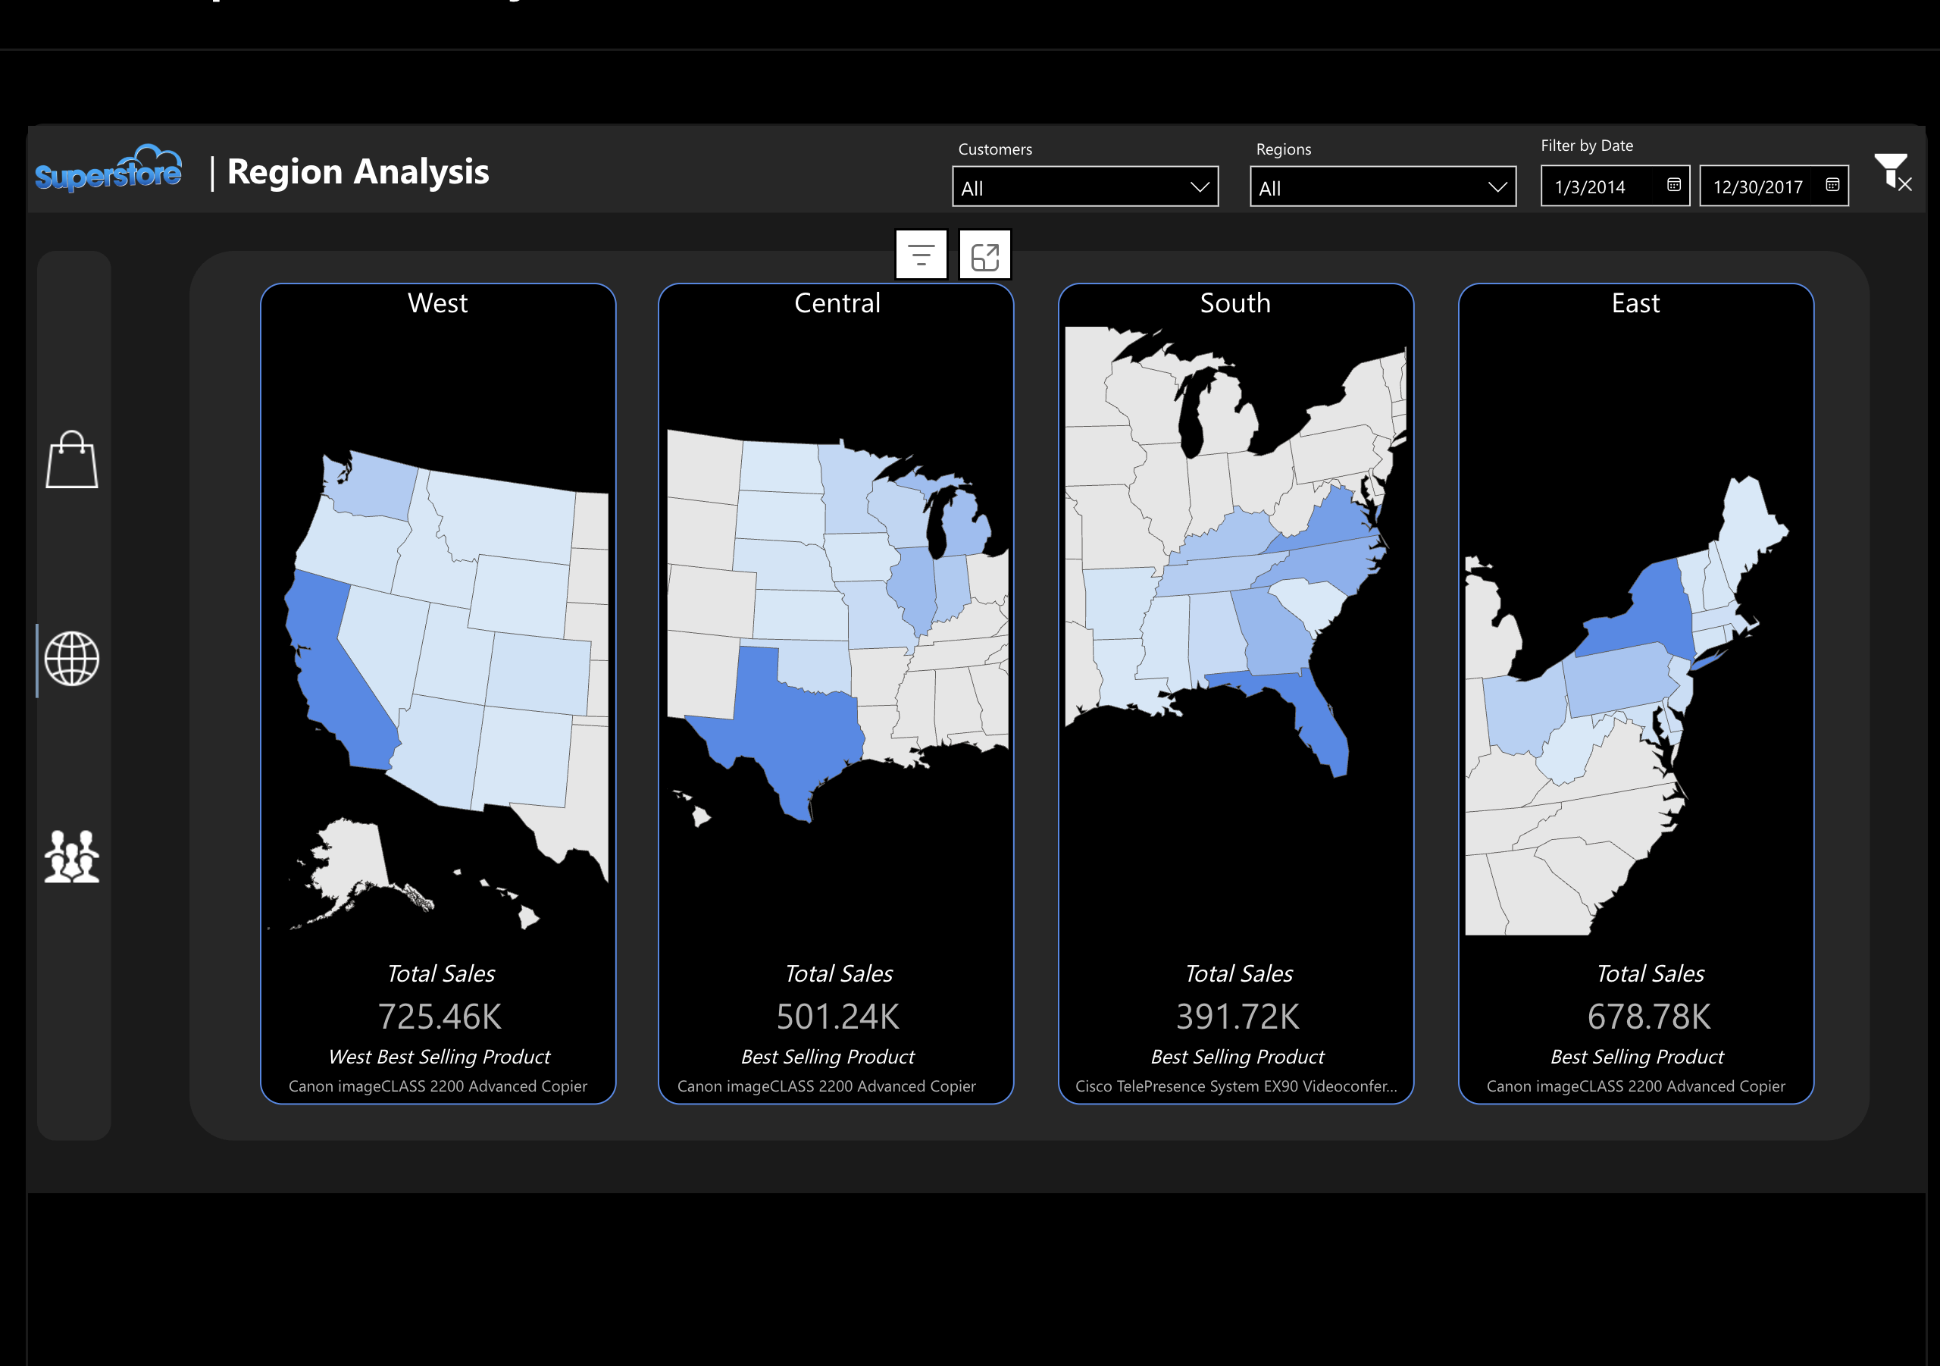
Task: Expand the Regions dropdown
Action: click(x=1382, y=186)
